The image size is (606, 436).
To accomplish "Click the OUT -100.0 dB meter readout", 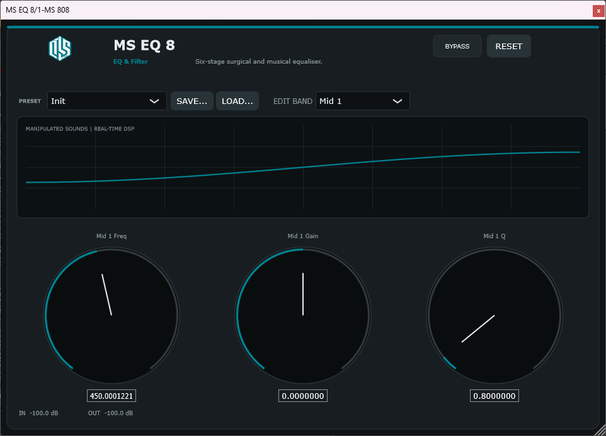I will pyautogui.click(x=110, y=413).
